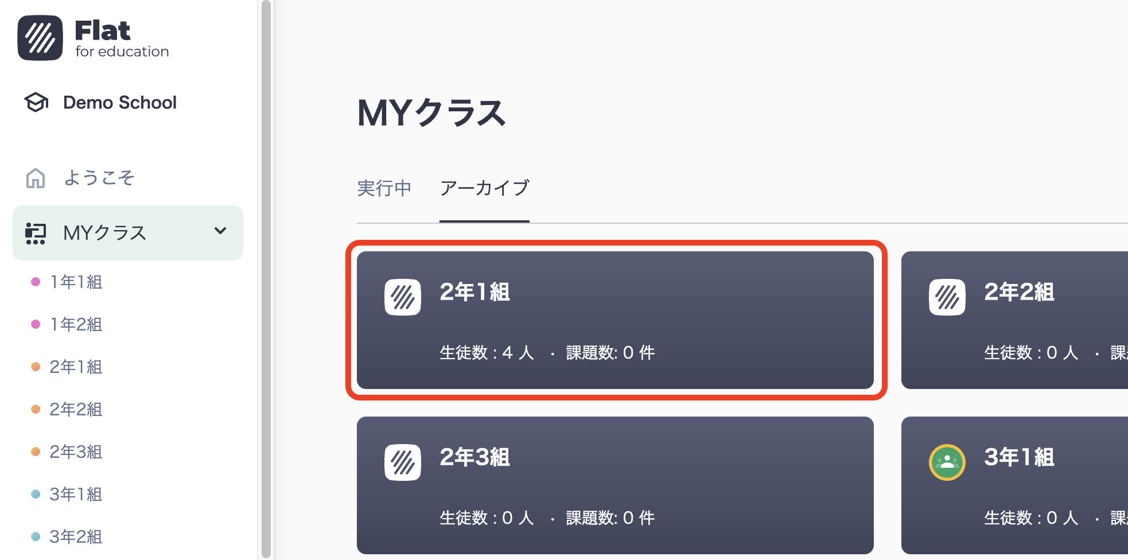
Task: Open the 2年1組 class card icon
Action: [x=402, y=297]
